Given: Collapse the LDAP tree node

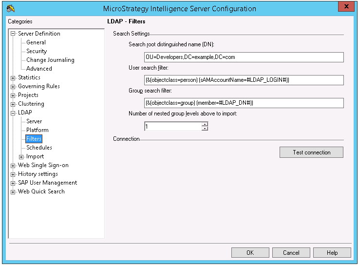Looking at the screenshot, I should point(13,113).
